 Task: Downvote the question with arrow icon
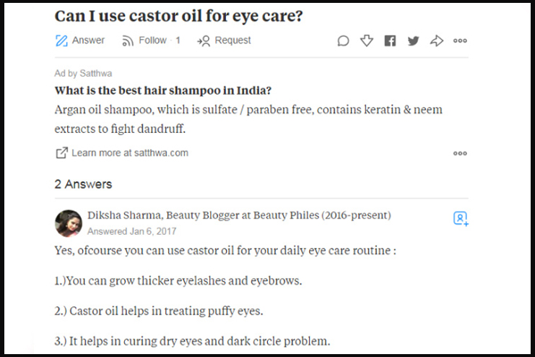[367, 40]
